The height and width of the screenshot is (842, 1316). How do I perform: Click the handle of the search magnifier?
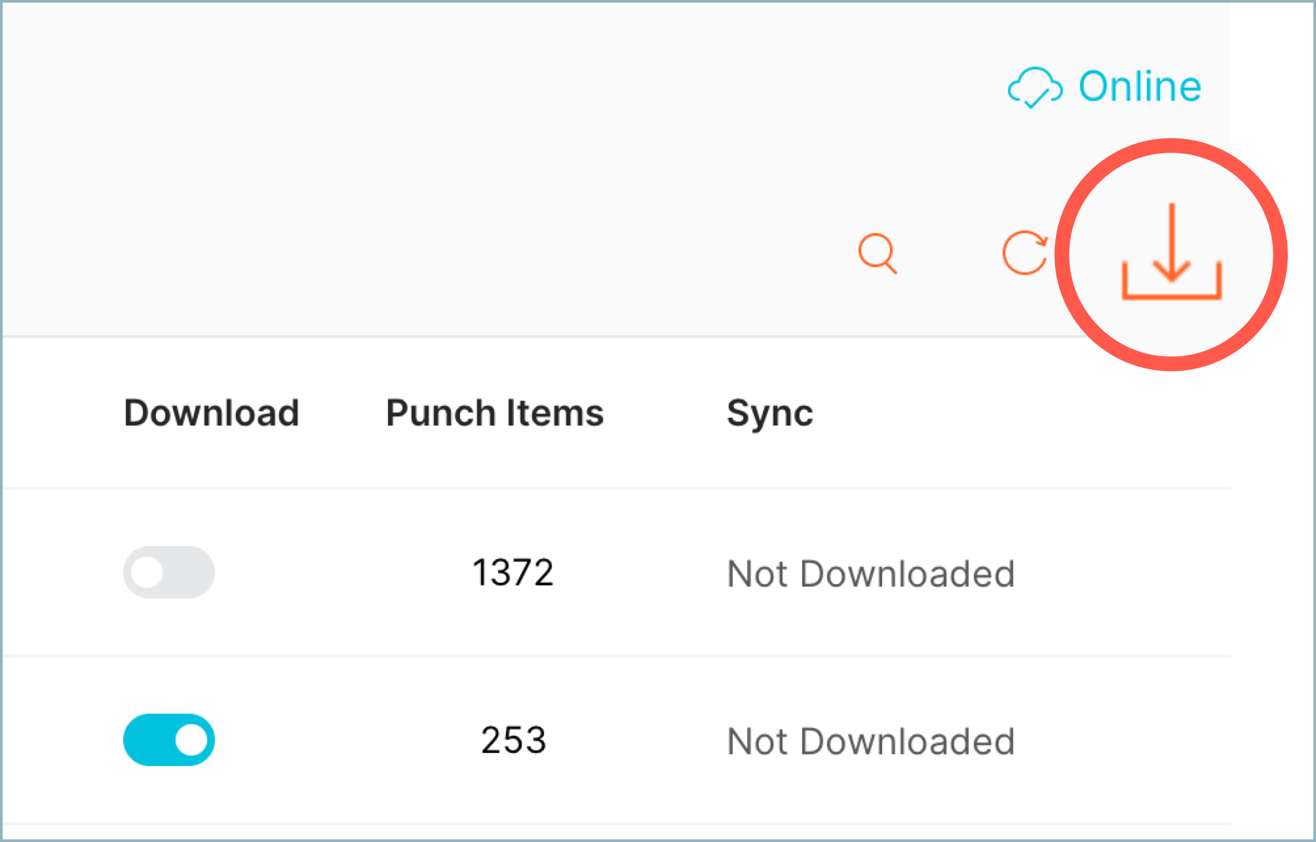pos(890,267)
